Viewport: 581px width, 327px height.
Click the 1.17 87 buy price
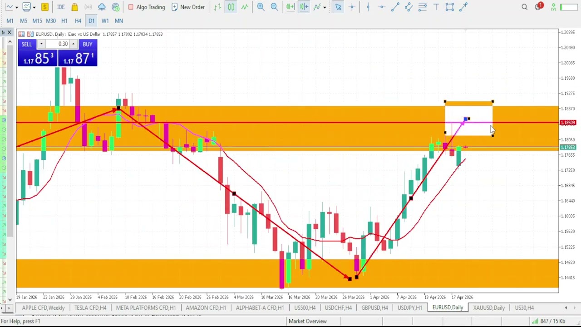pos(78,58)
